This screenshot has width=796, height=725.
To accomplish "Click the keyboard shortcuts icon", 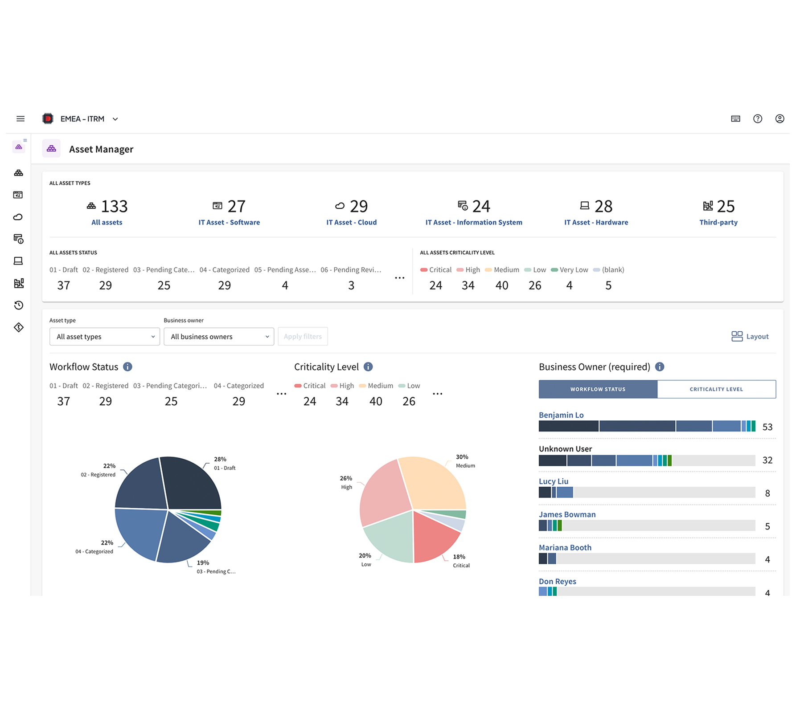I will (735, 118).
